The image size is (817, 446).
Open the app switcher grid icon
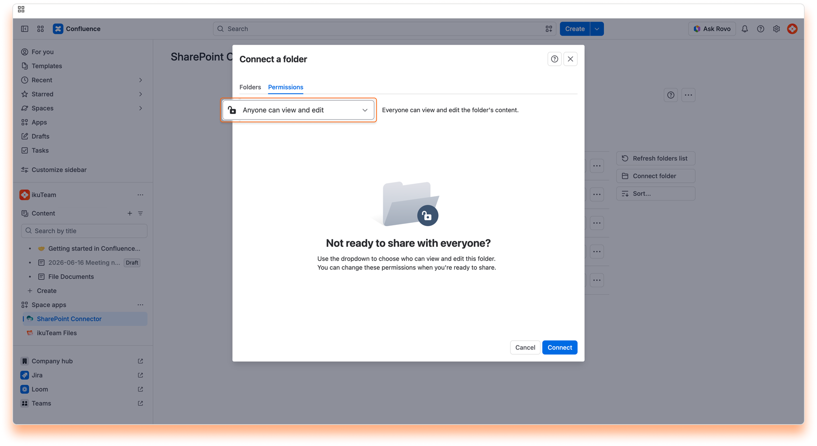point(40,29)
